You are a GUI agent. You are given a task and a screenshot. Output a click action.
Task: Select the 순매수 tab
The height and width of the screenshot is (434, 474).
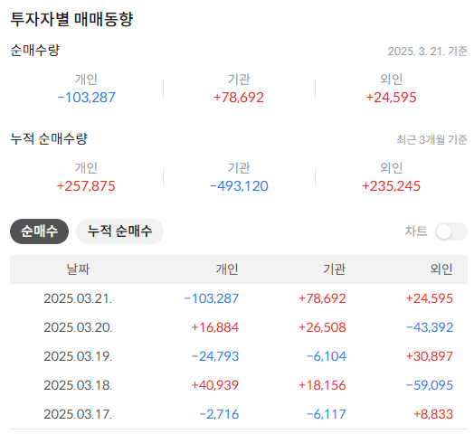click(x=39, y=231)
